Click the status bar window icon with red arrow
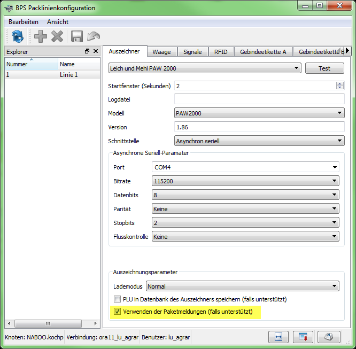Screen dimensions: 356x349 (304, 337)
